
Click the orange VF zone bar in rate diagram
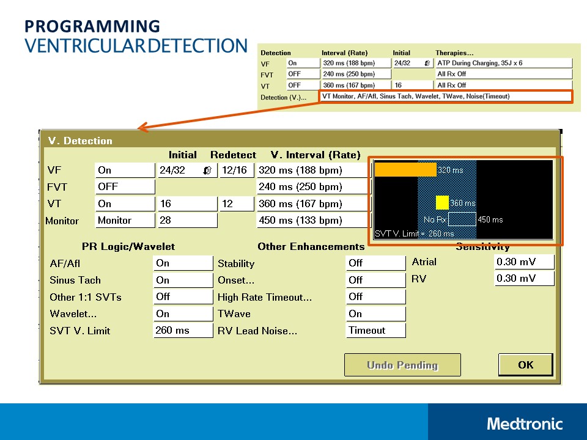tap(405, 169)
